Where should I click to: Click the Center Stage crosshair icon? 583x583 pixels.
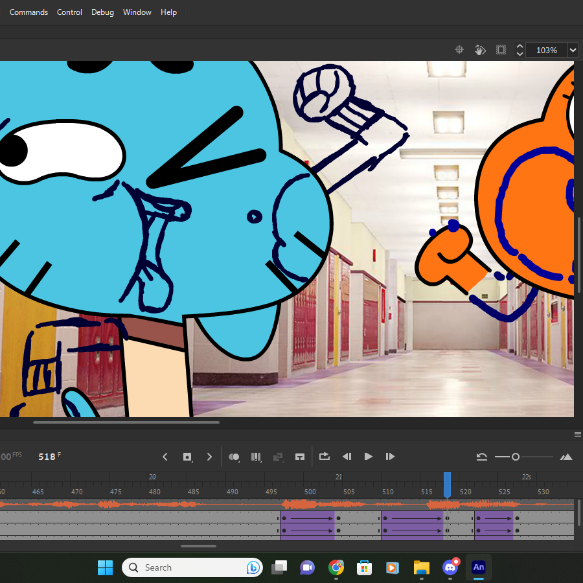(x=459, y=49)
